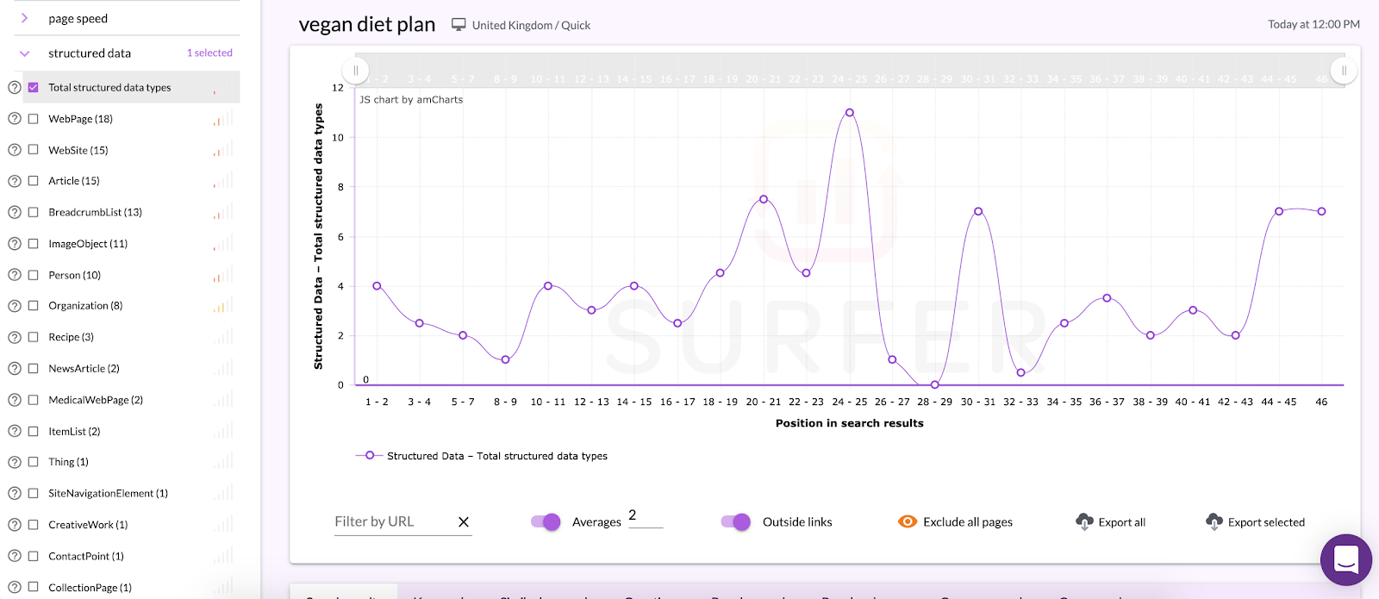Click help icon beside Thing (1)

(15, 462)
